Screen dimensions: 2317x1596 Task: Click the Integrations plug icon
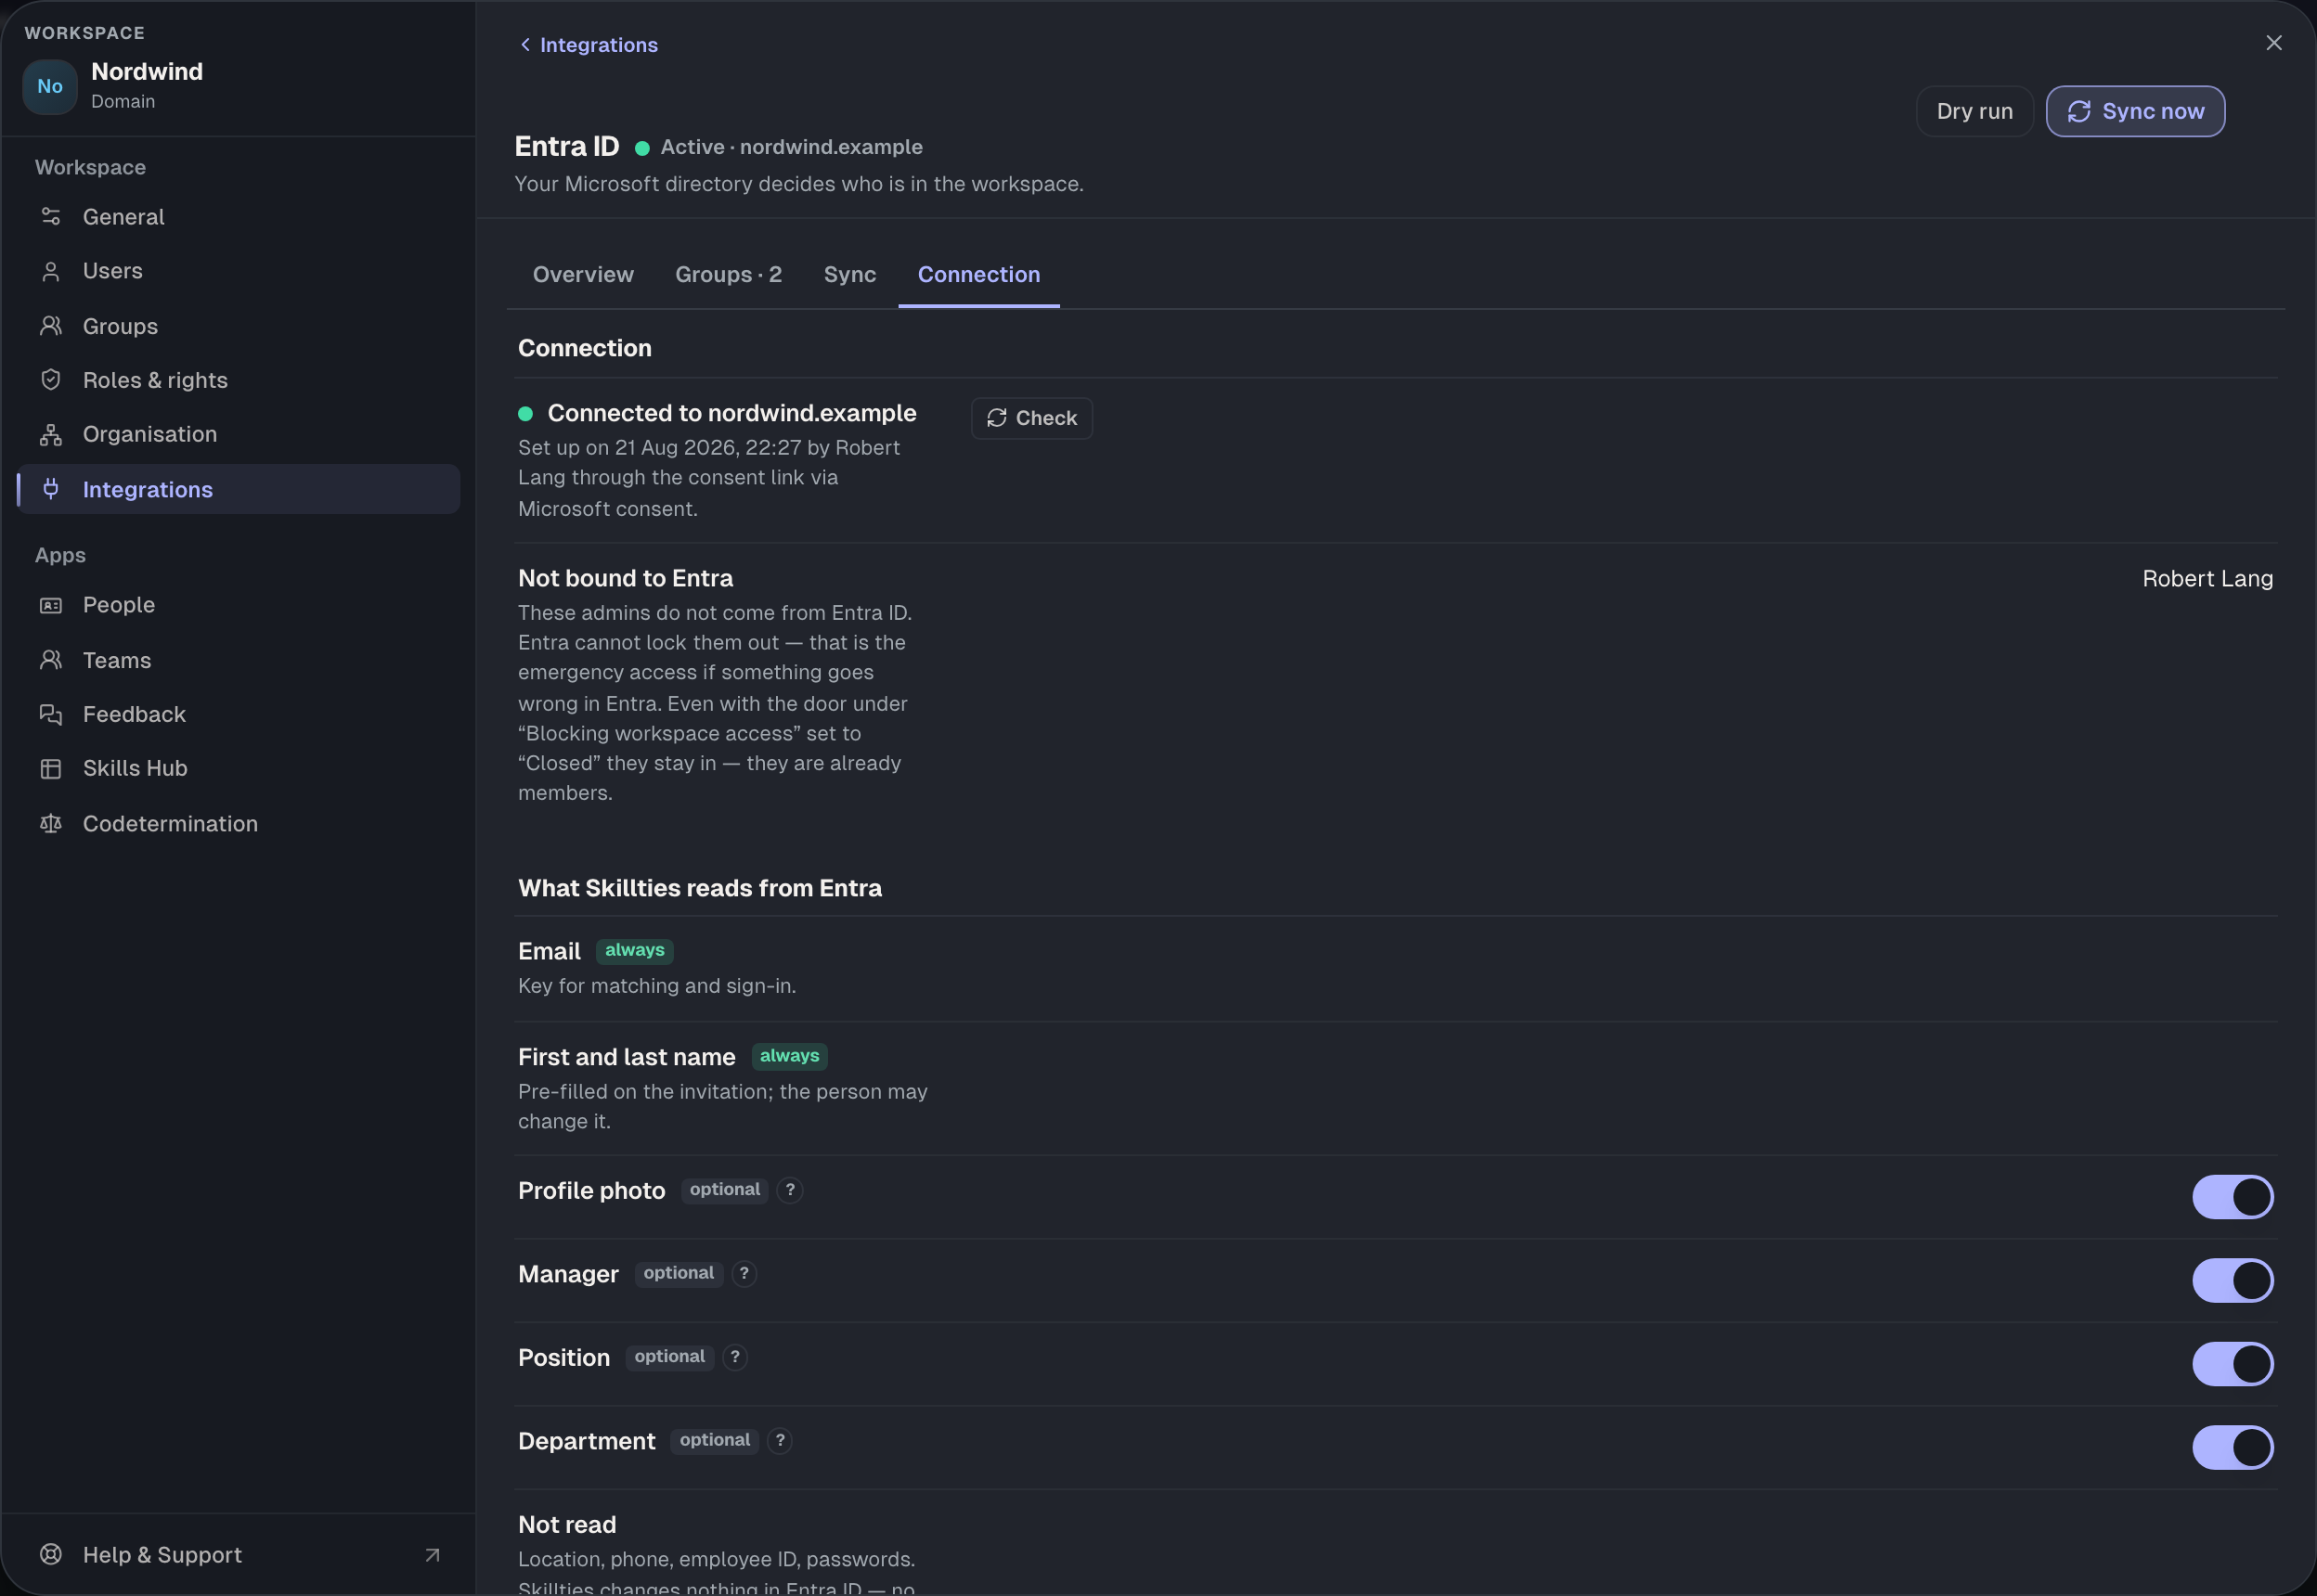coord(51,489)
